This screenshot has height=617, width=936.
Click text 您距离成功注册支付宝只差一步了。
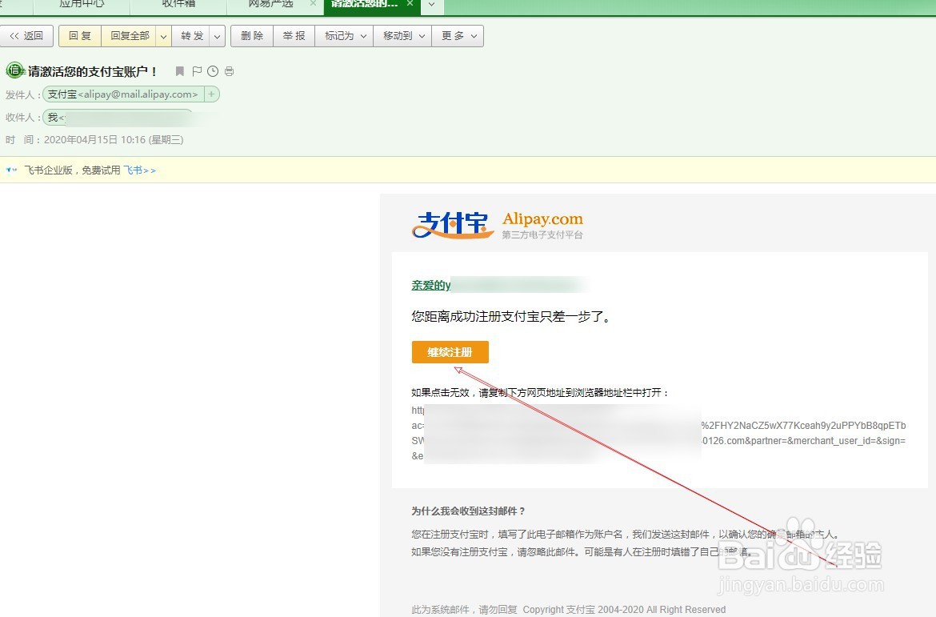[x=512, y=317]
